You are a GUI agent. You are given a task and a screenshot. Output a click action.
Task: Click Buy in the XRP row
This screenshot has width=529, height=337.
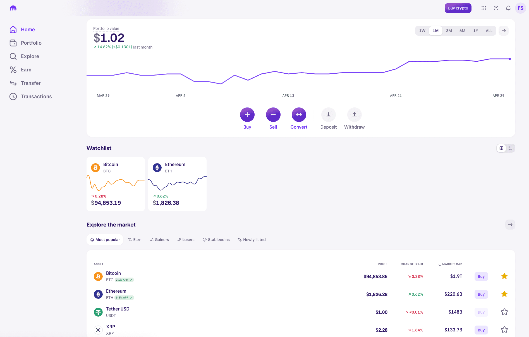point(481,330)
